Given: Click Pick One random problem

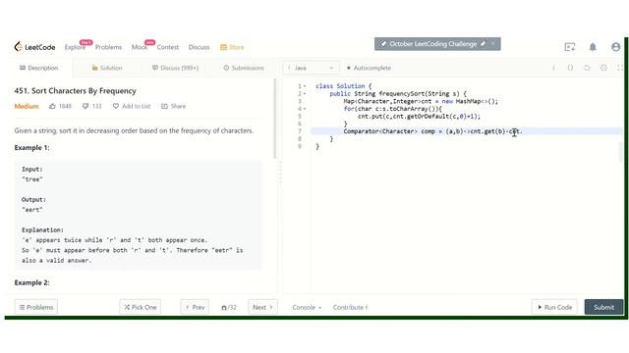Looking at the screenshot, I should point(140,307).
